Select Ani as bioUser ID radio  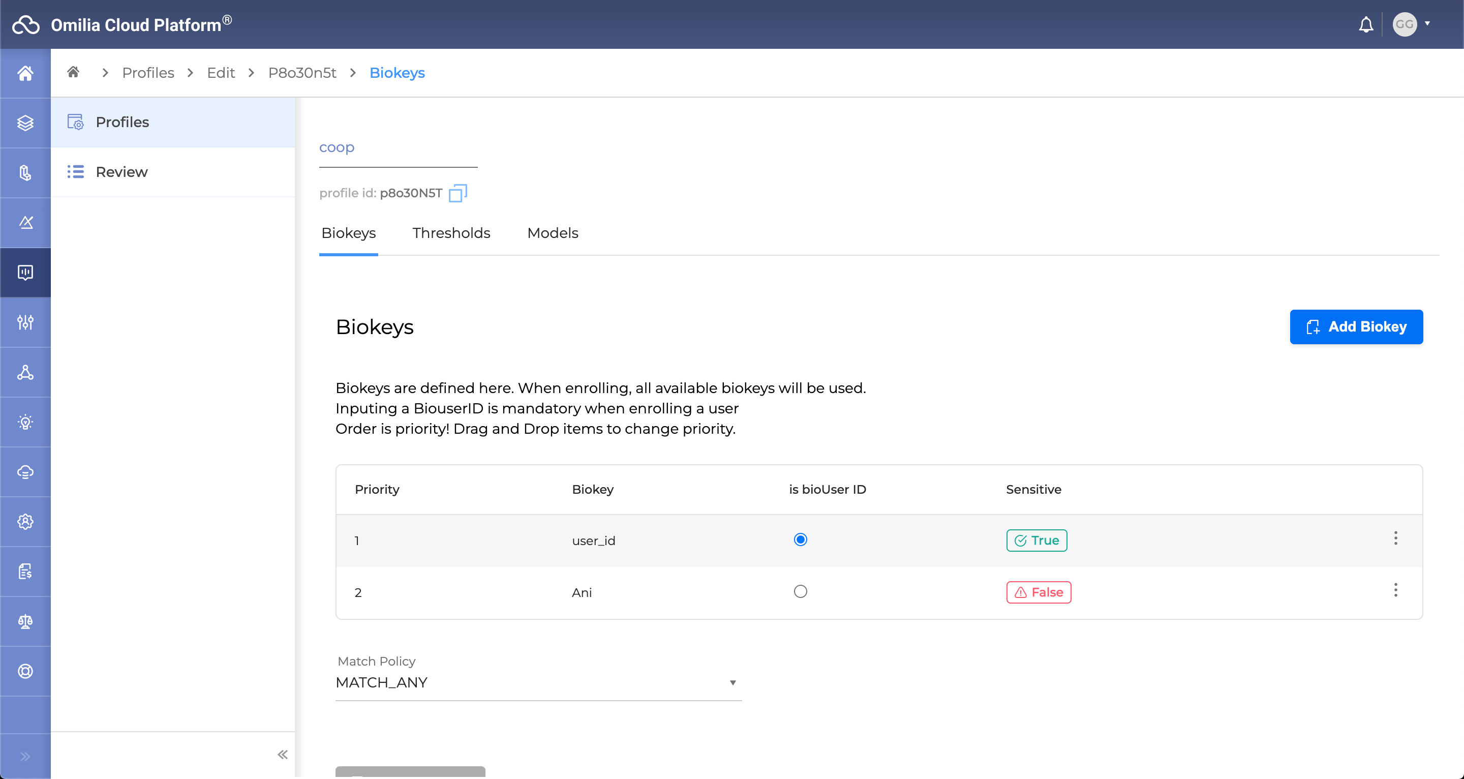point(800,591)
